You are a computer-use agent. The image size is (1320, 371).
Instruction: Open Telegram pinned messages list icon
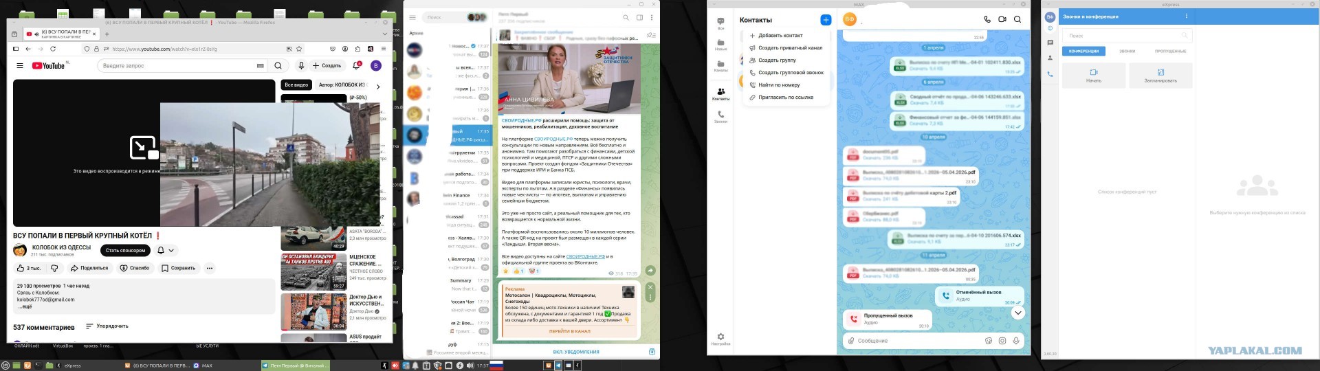coord(651,35)
